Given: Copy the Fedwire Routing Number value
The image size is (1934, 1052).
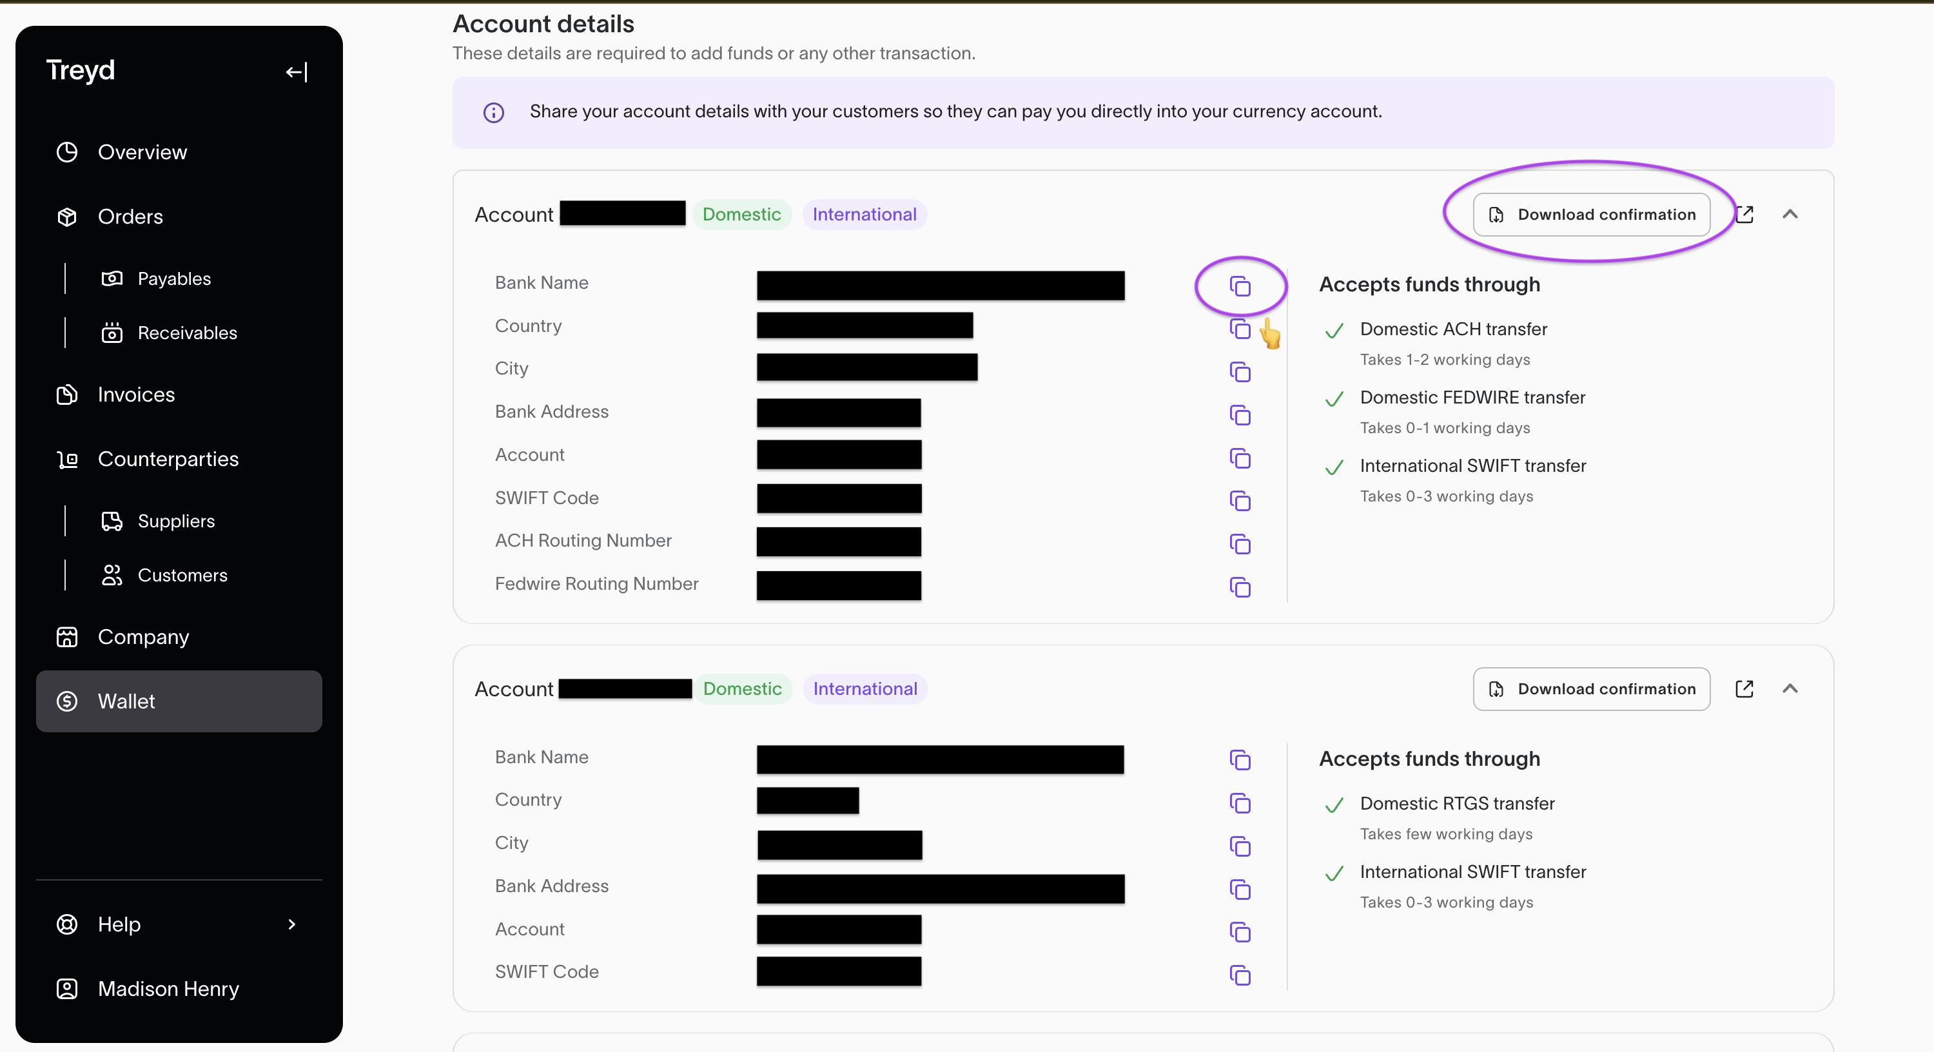Looking at the screenshot, I should click(1240, 587).
